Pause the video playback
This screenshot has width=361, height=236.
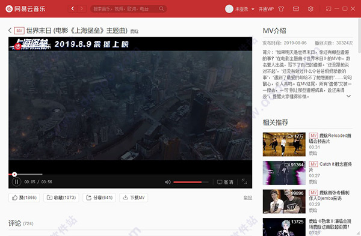(16, 182)
